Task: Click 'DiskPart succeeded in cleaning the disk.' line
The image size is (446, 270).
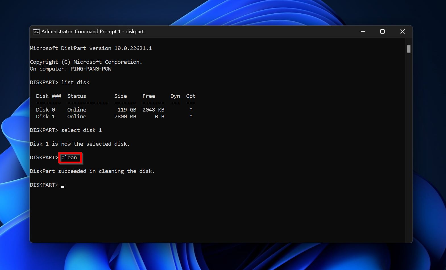Action: [92, 171]
